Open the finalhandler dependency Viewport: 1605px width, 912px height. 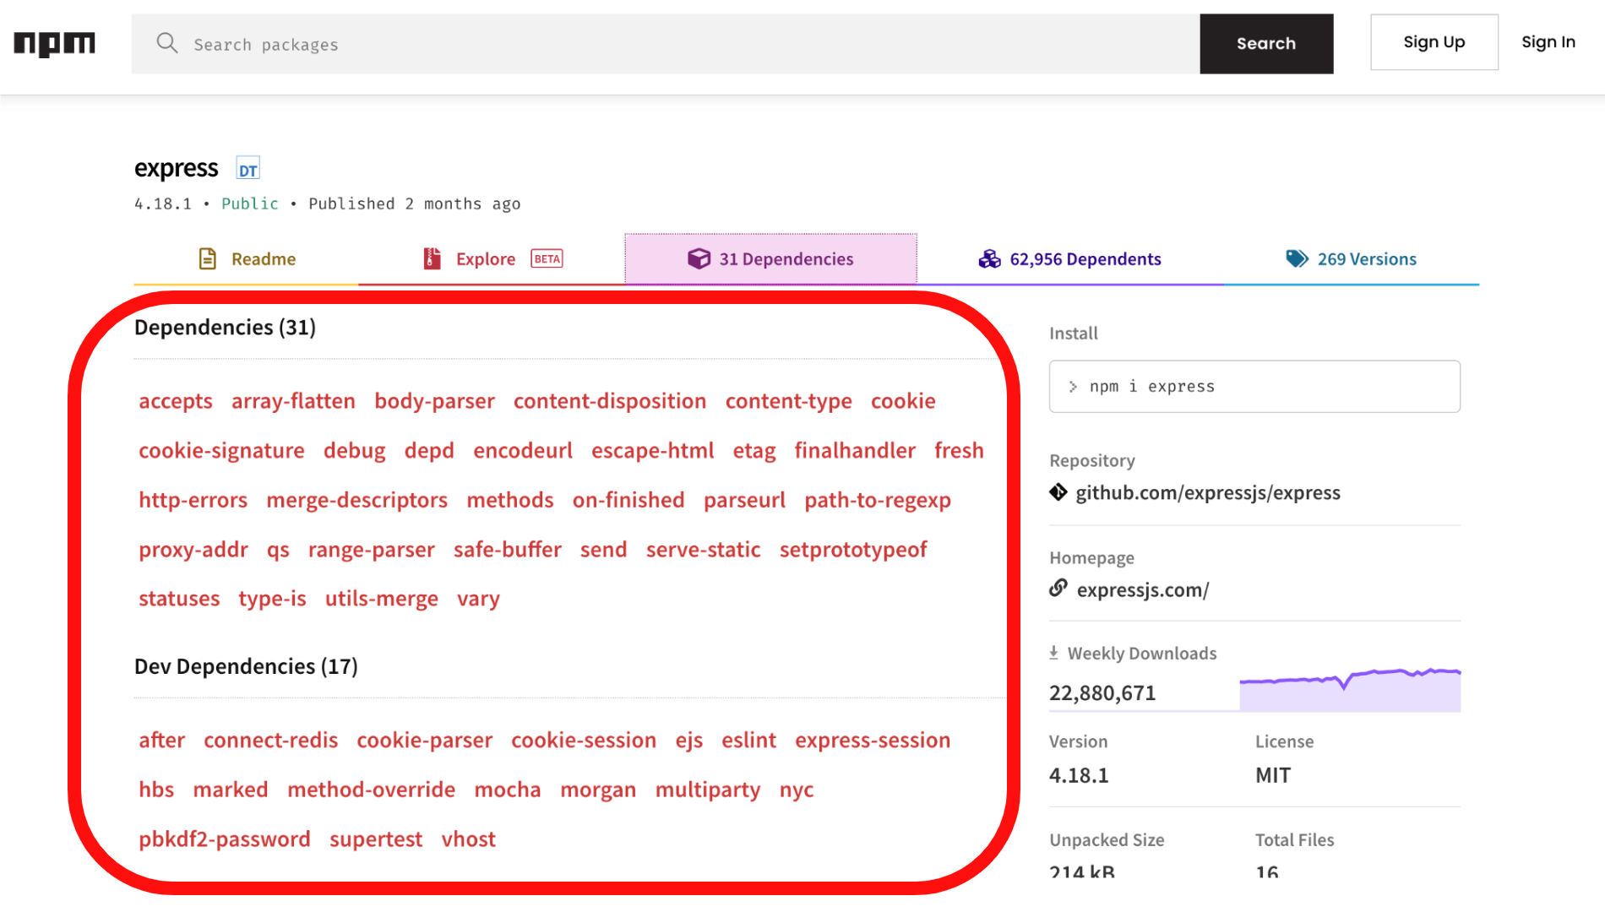click(855, 451)
